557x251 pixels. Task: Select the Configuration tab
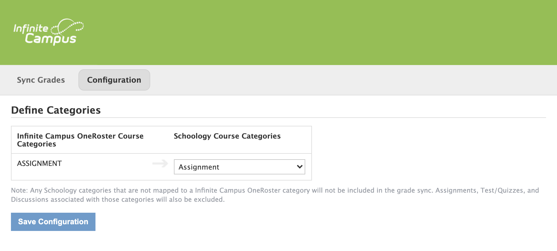114,80
